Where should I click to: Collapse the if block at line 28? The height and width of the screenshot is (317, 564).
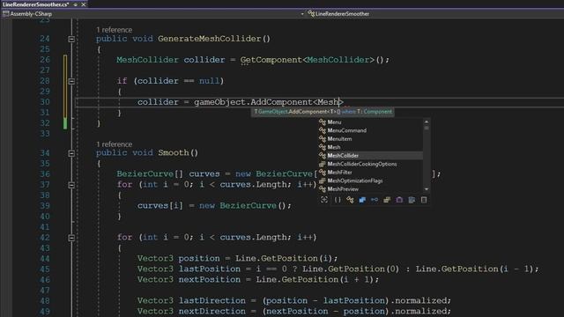[71, 81]
